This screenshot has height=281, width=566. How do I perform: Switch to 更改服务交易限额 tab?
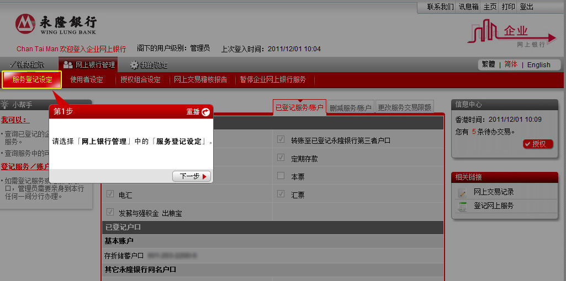(404, 107)
